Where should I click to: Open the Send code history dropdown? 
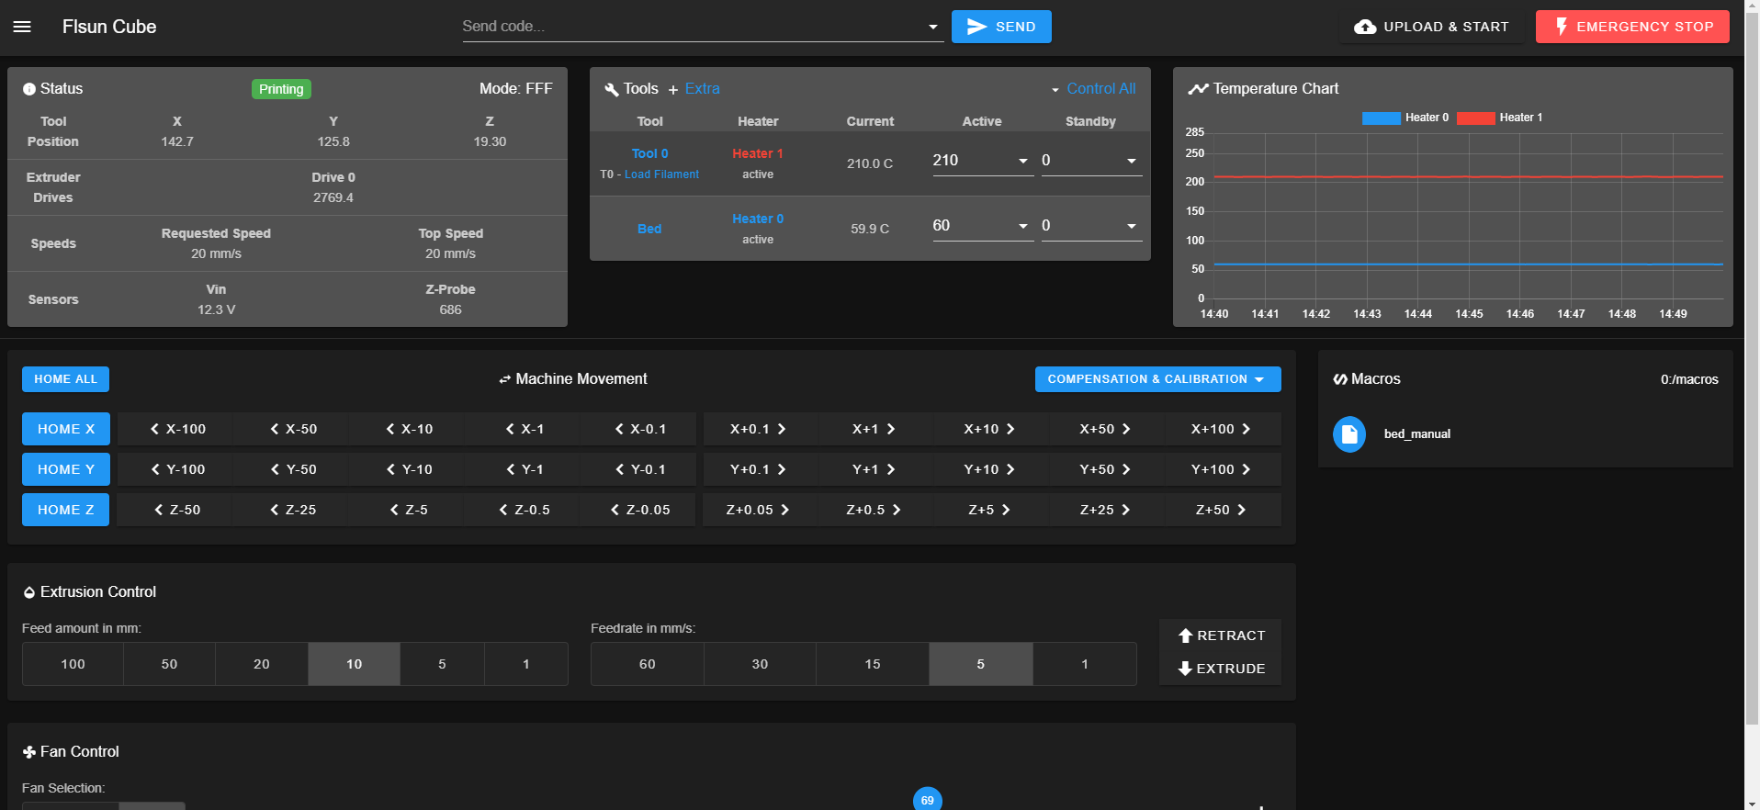(x=933, y=28)
